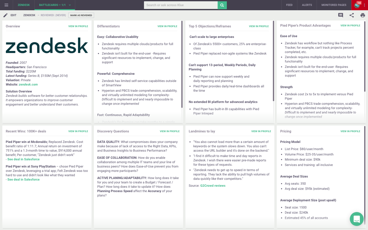The image size is (368, 230).
Task: Click the Differentiators card scrollbar
Action: pyautogui.click(x=182, y=64)
